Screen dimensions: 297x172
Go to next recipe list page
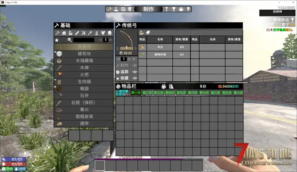(x=111, y=40)
